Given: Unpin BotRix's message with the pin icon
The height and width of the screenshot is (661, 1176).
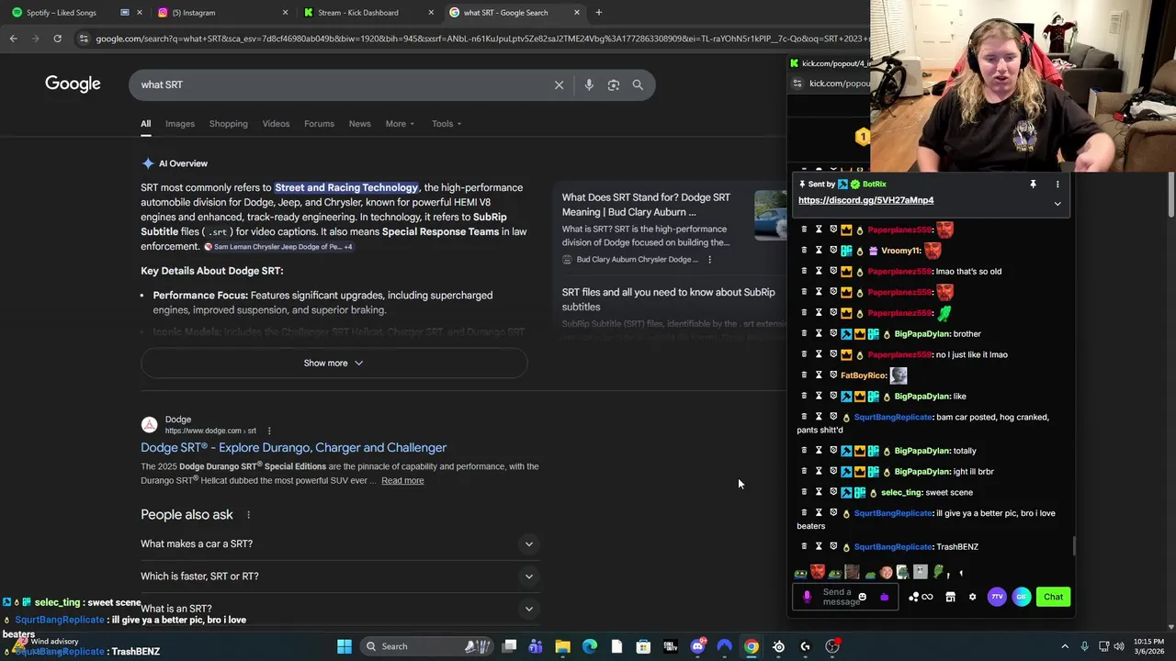Looking at the screenshot, I should 1033,185.
